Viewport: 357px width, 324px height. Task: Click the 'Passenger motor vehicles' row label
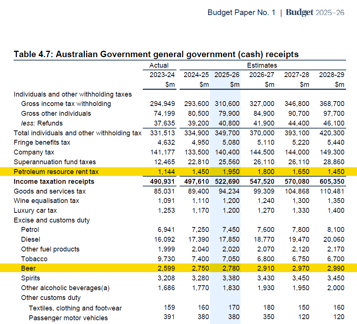tap(68, 318)
